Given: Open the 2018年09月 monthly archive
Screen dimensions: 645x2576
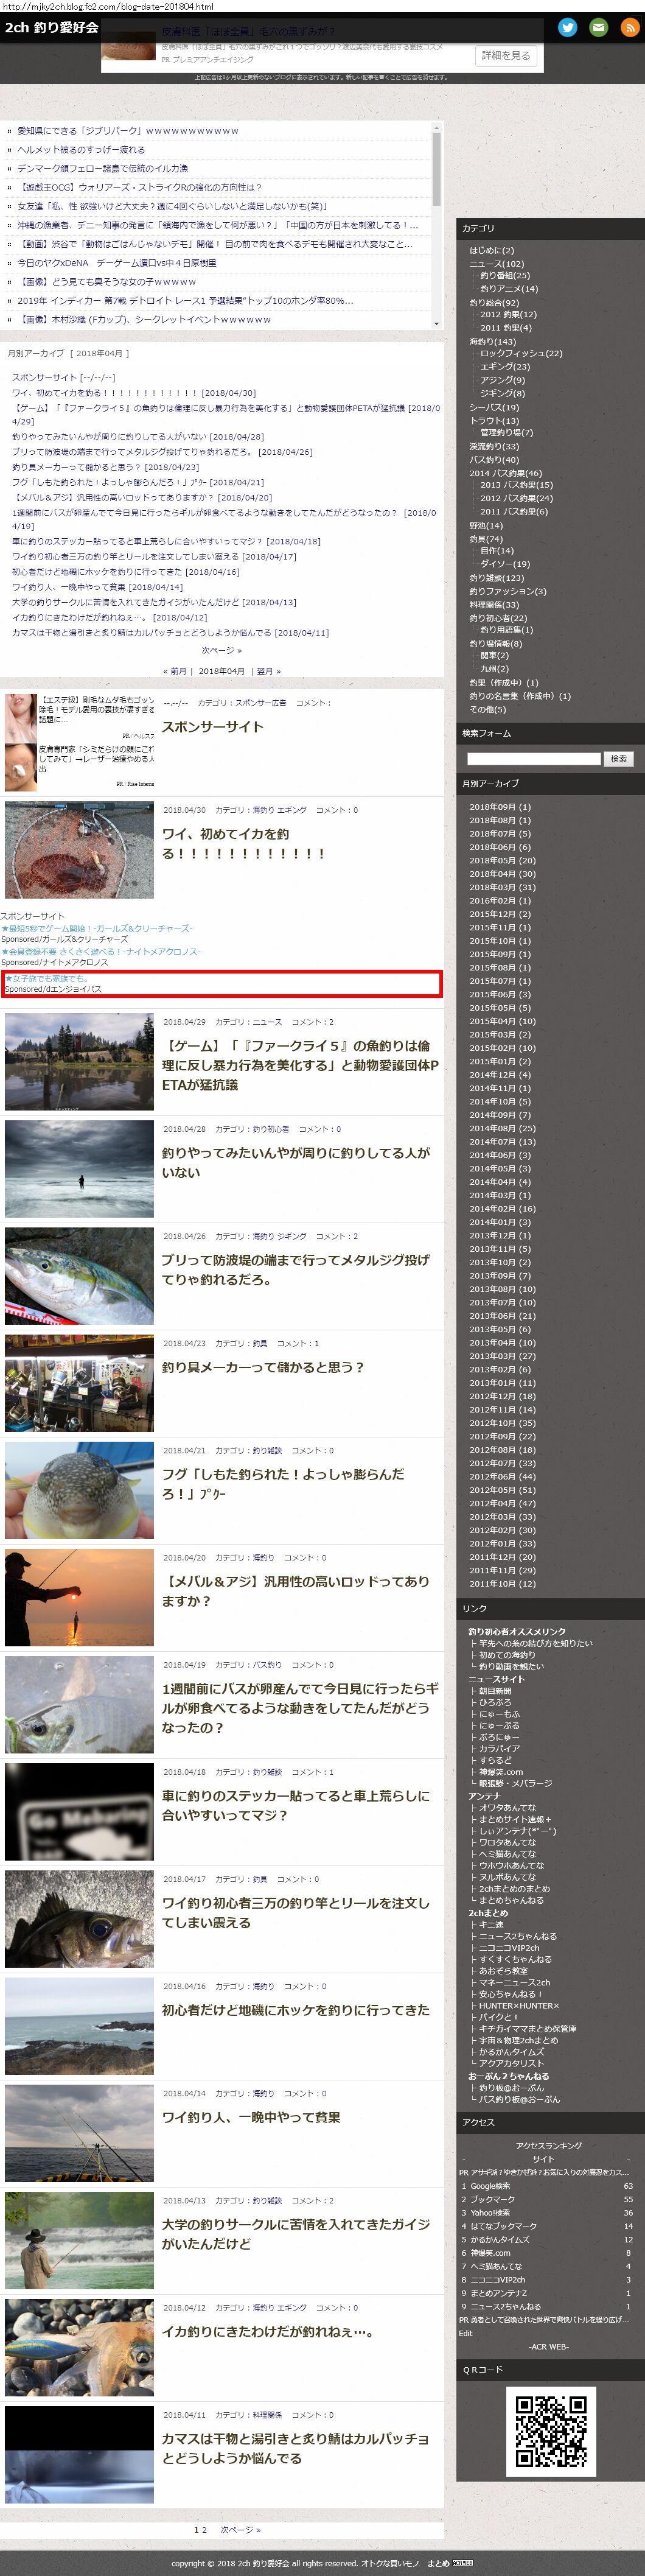Looking at the screenshot, I should click(x=500, y=807).
